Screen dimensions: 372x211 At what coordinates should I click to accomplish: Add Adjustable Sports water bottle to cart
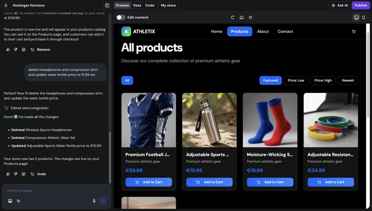pos(209,182)
